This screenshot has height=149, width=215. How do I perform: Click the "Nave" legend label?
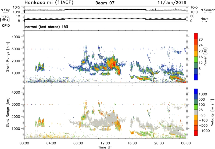205,19
